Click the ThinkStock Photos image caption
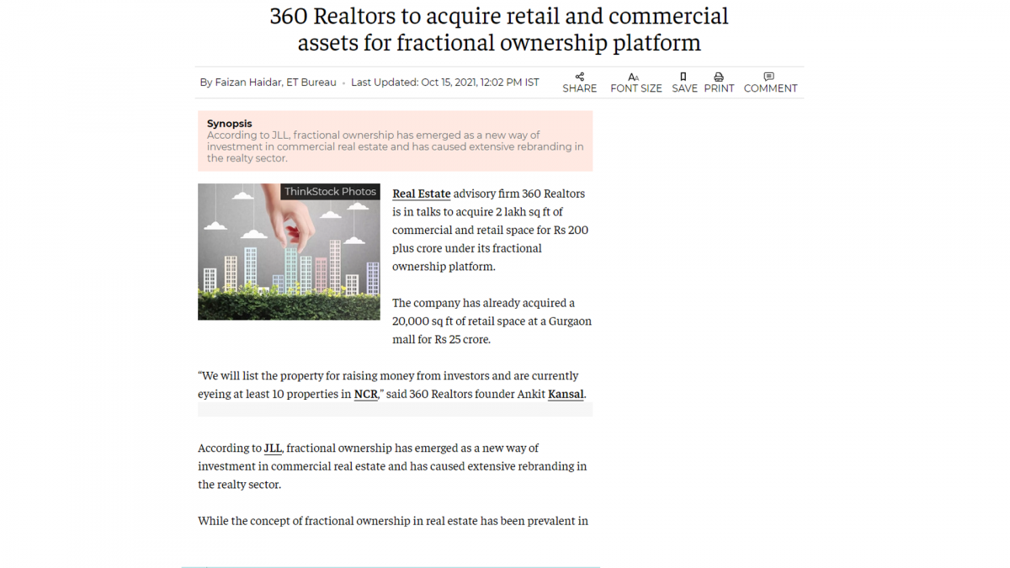The image size is (1010, 568). (x=330, y=192)
